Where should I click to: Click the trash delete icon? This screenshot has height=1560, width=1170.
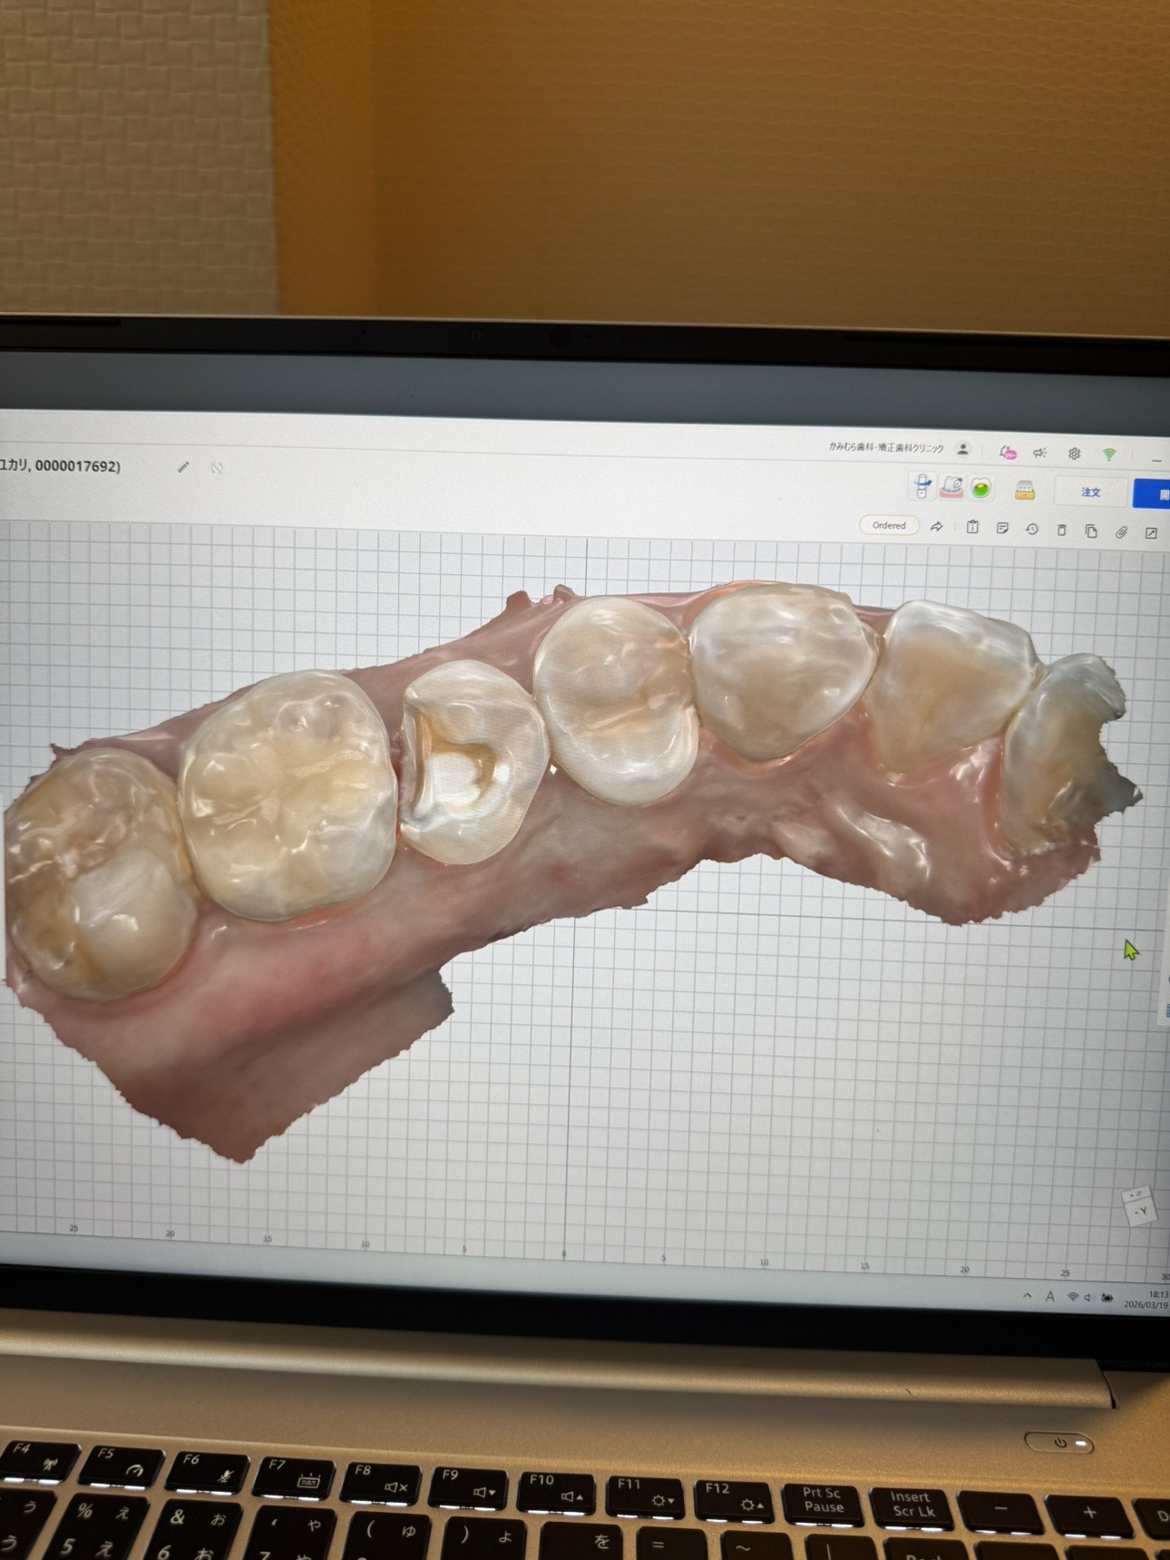point(1061,530)
